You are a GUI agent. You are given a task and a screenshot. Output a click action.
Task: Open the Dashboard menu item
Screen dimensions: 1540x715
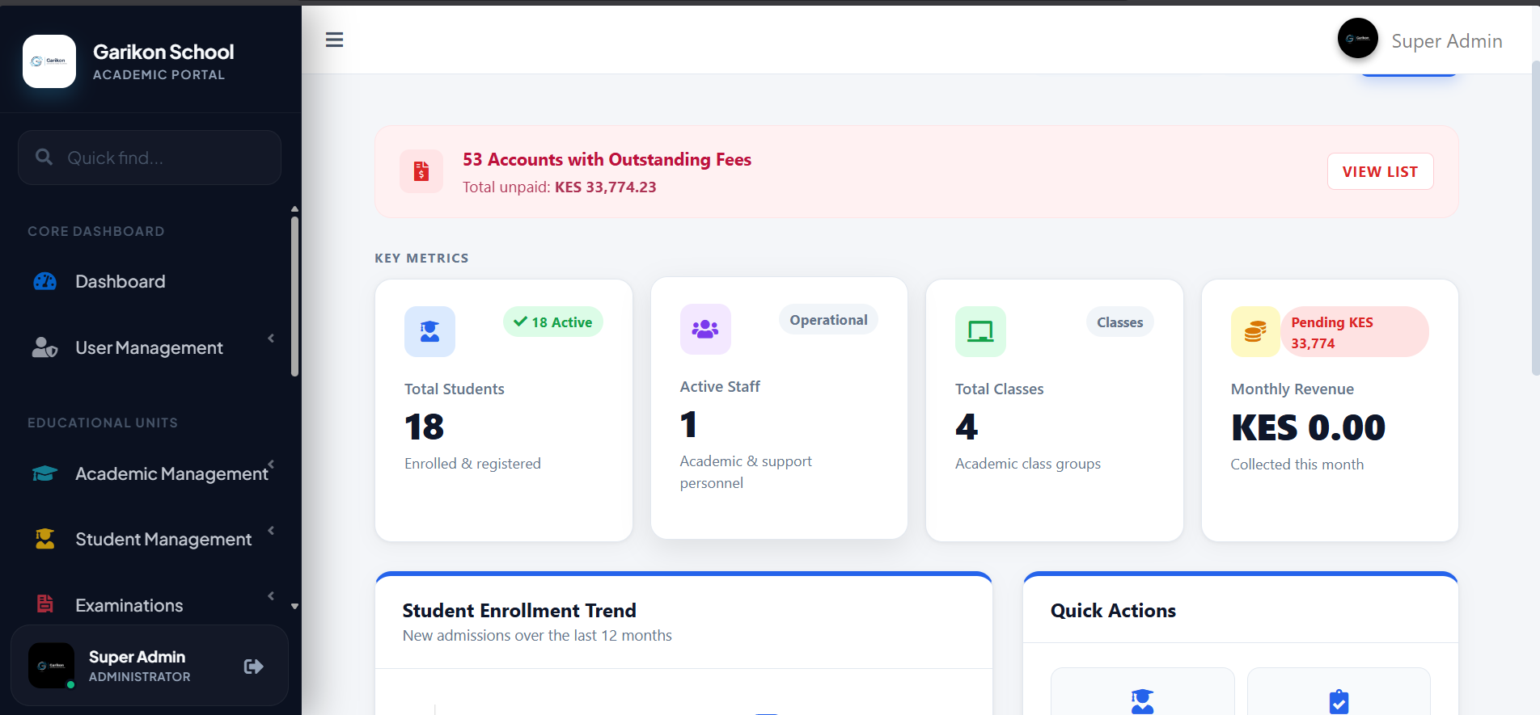tap(120, 282)
